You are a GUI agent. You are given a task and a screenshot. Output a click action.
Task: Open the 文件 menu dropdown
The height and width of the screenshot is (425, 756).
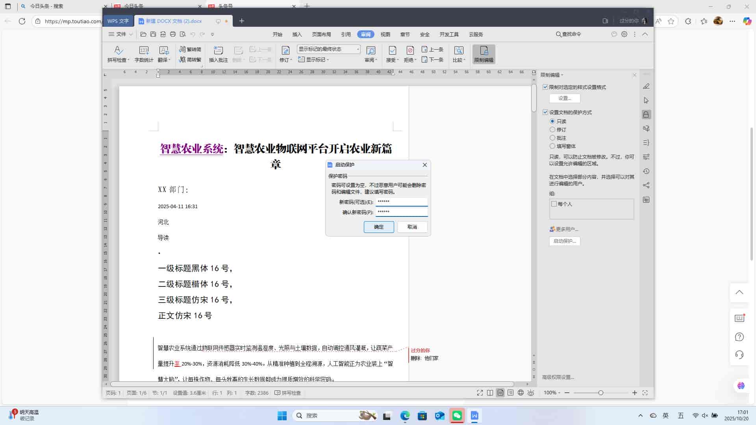[120, 34]
